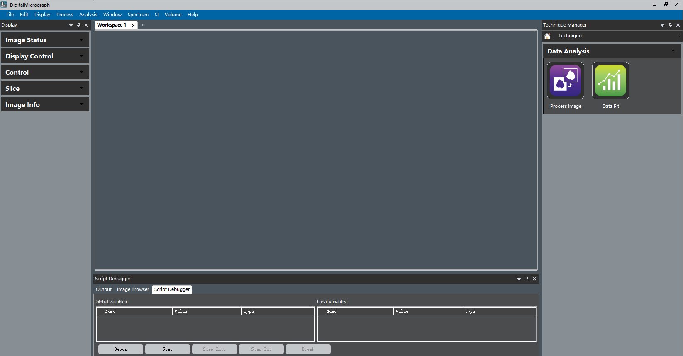Expand the Image Info section
The height and width of the screenshot is (356, 683).
click(81, 104)
